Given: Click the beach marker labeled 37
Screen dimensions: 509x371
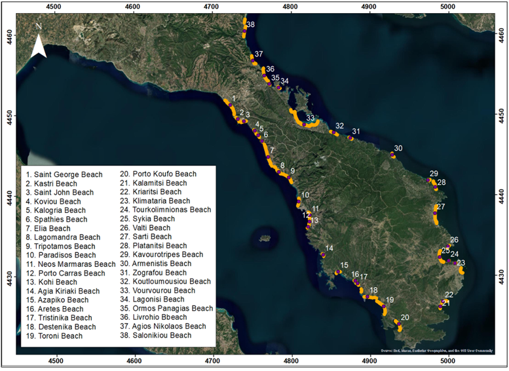Looking at the screenshot, I should point(252,58).
